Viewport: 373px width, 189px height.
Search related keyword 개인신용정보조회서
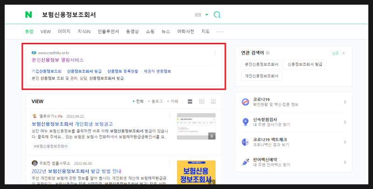click(262, 76)
